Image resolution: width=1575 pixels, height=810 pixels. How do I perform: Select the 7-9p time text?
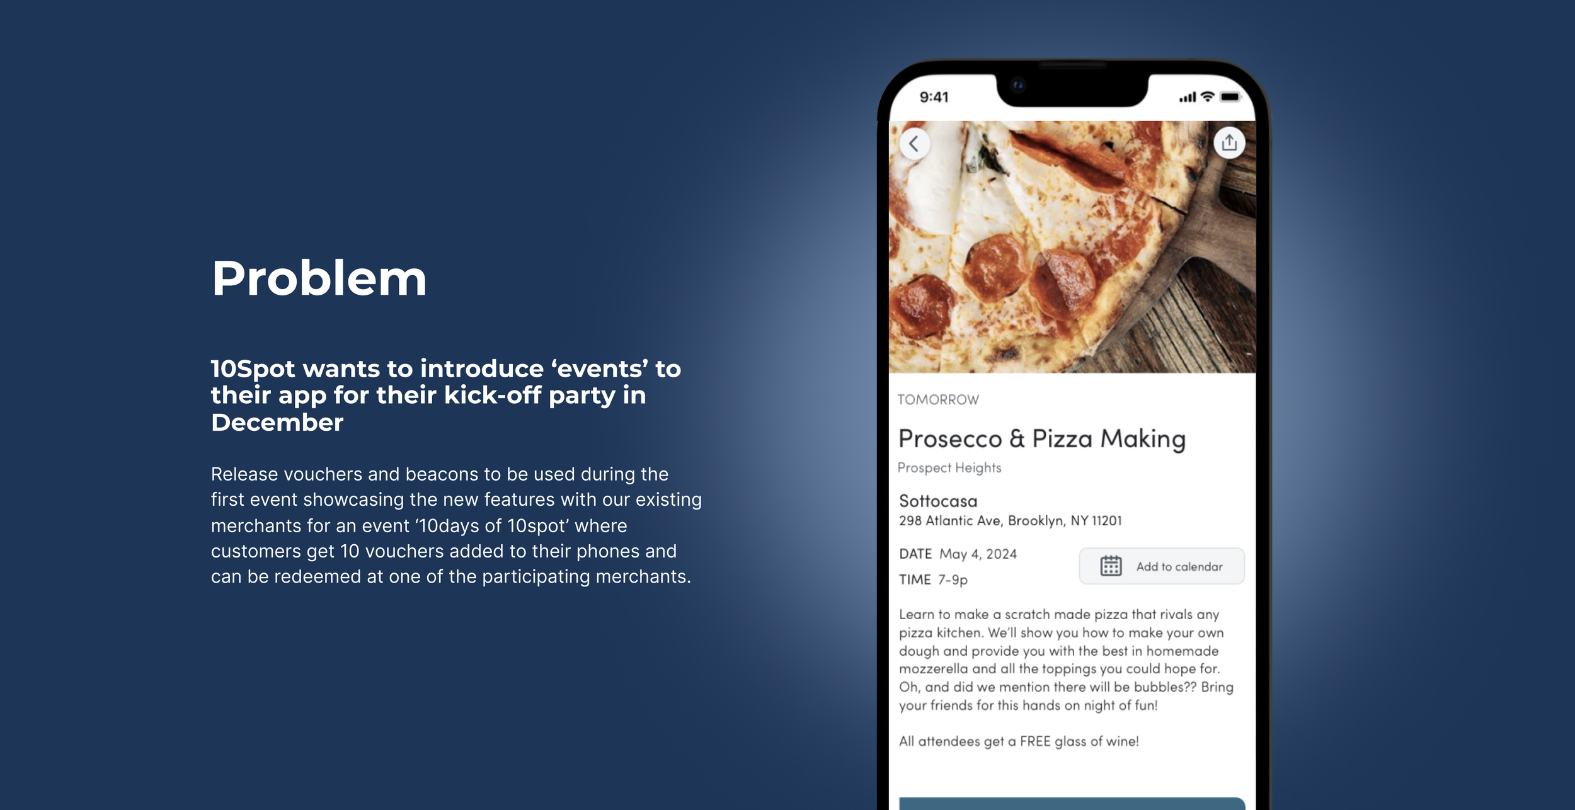pyautogui.click(x=953, y=579)
